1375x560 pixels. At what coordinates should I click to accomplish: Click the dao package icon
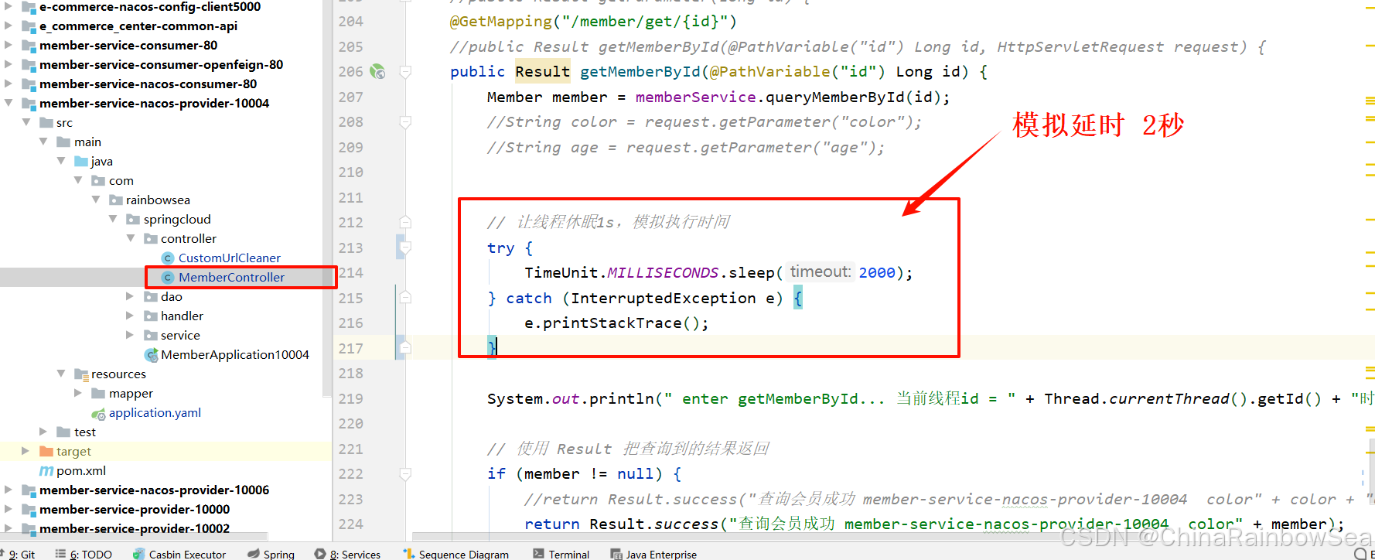151,296
